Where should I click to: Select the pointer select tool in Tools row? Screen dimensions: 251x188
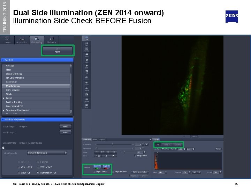[x=106, y=156]
